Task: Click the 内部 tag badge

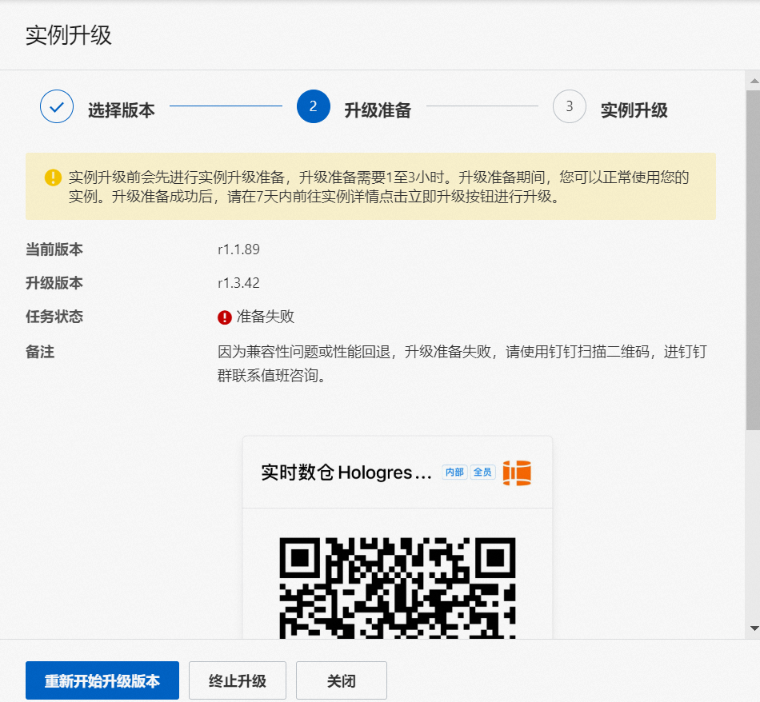Action: (x=454, y=472)
